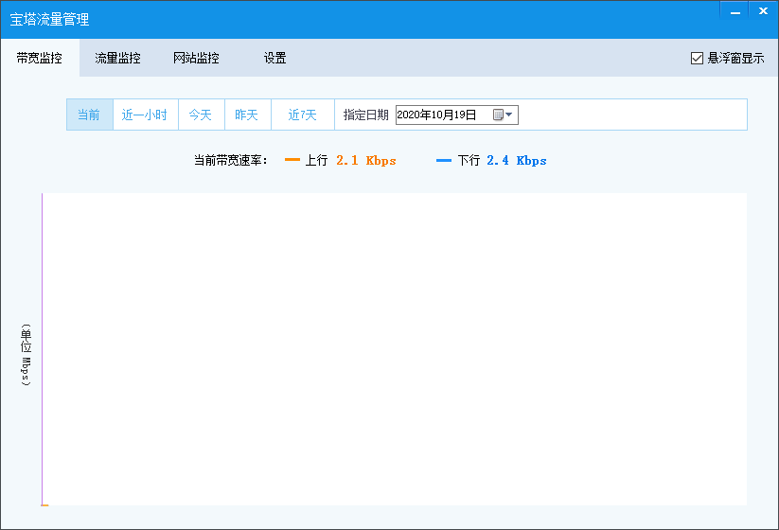Show bandwidth for 近7天

[303, 115]
